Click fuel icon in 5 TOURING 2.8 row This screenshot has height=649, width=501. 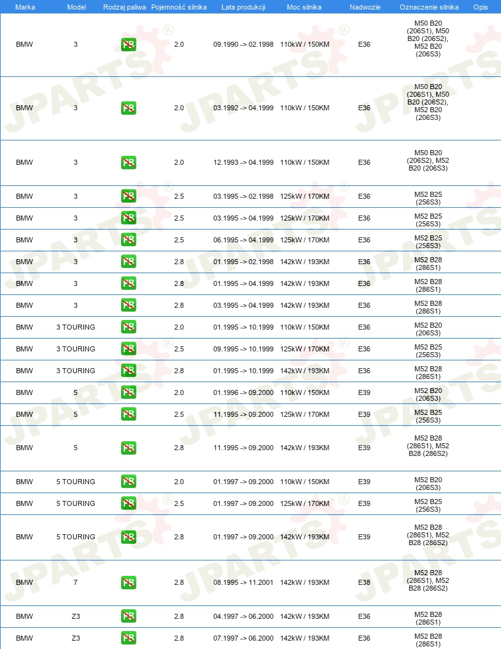[x=129, y=537]
